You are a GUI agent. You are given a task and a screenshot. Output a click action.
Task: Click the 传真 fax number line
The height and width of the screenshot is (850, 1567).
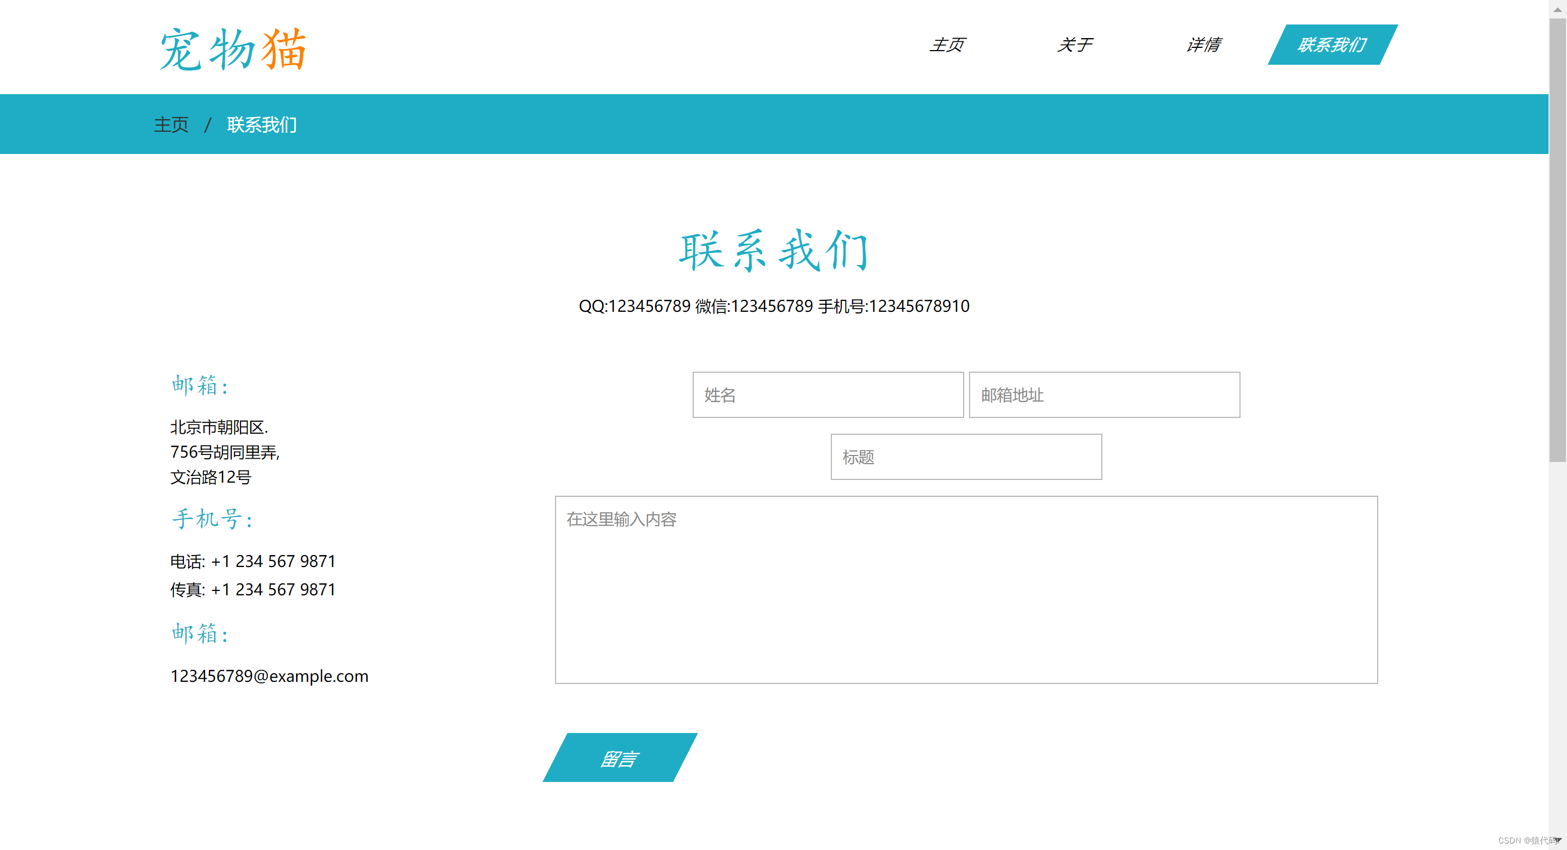click(x=252, y=589)
